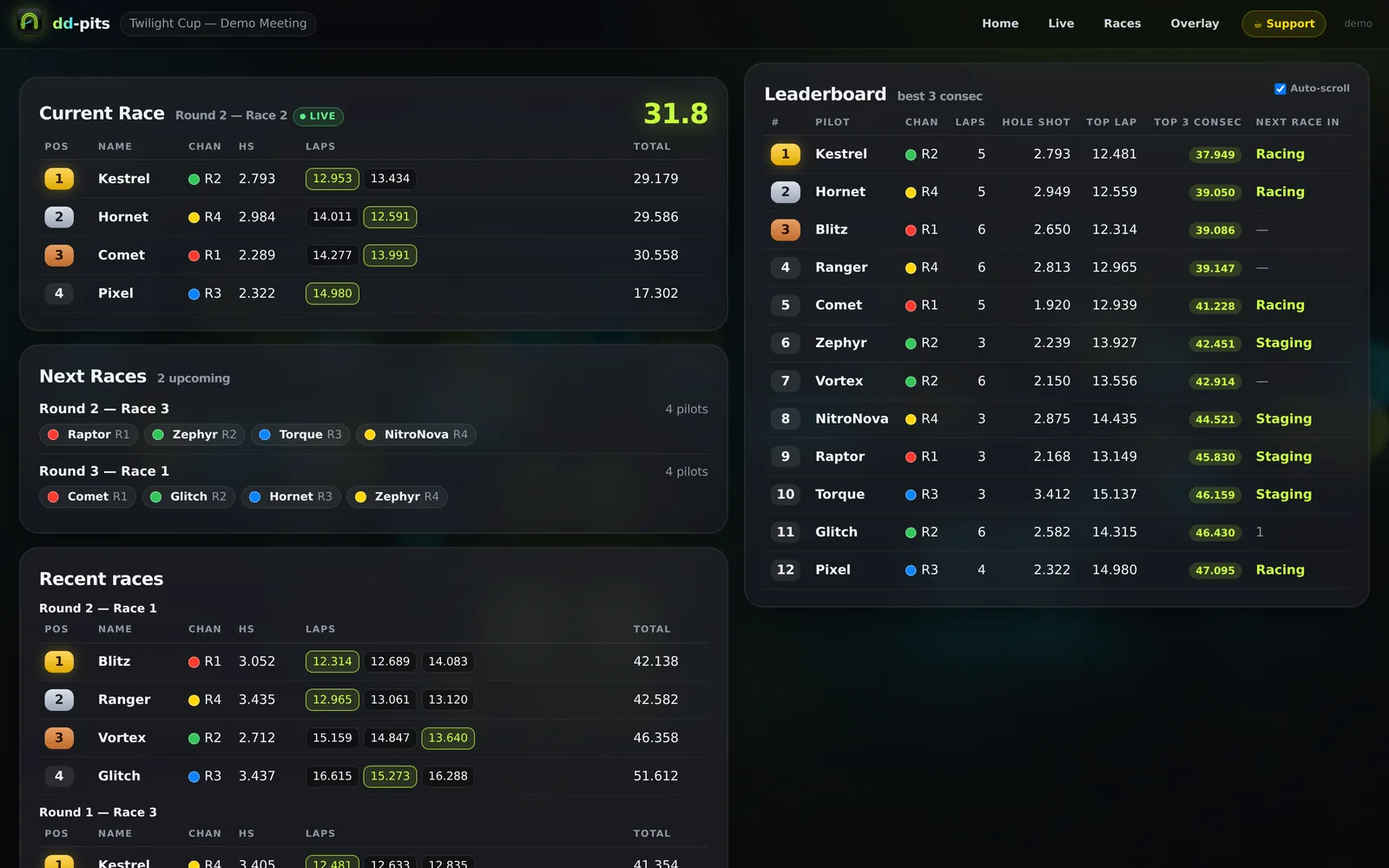Click the Zephyr R2 chip in Round 2 — Race 3
Image resolution: width=1389 pixels, height=868 pixels.
point(194,435)
